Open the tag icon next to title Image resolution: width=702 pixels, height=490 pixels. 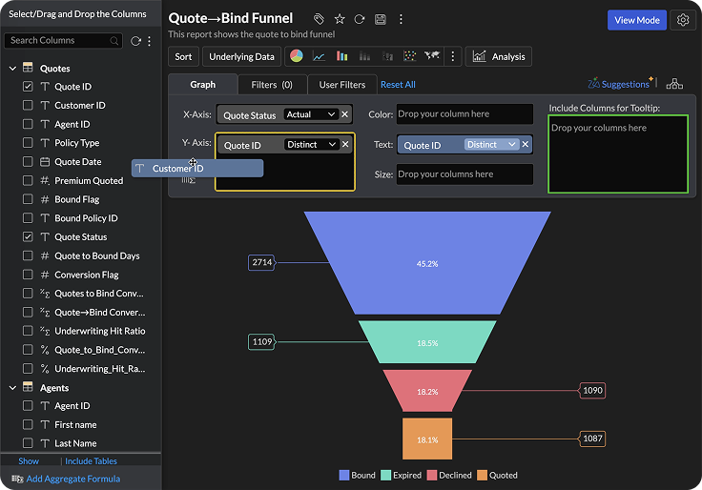click(x=319, y=19)
